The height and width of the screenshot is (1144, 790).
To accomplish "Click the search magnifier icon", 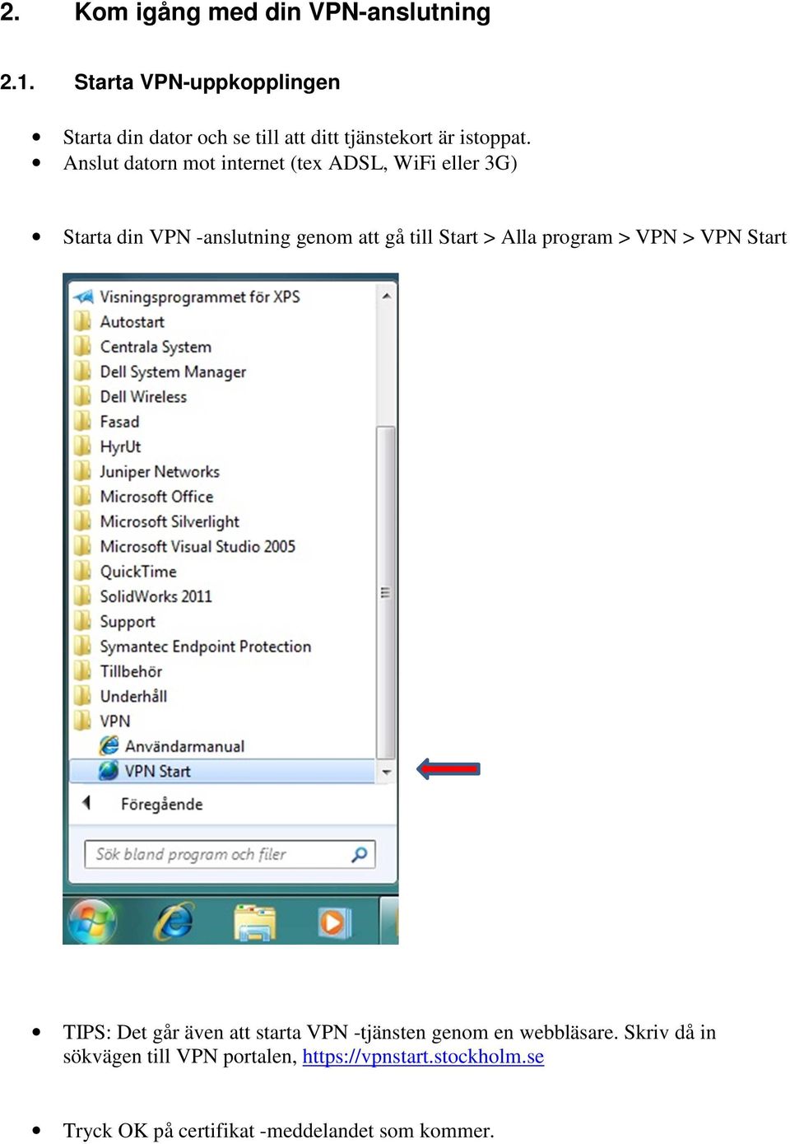I will click(360, 854).
